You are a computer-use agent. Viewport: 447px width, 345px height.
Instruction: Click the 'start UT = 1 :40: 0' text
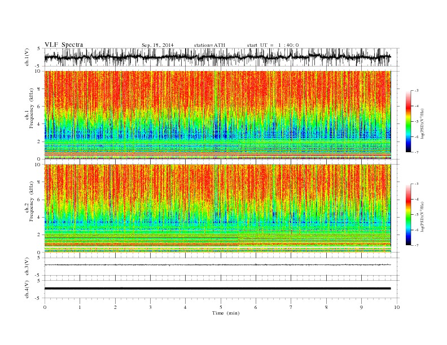(273, 45)
